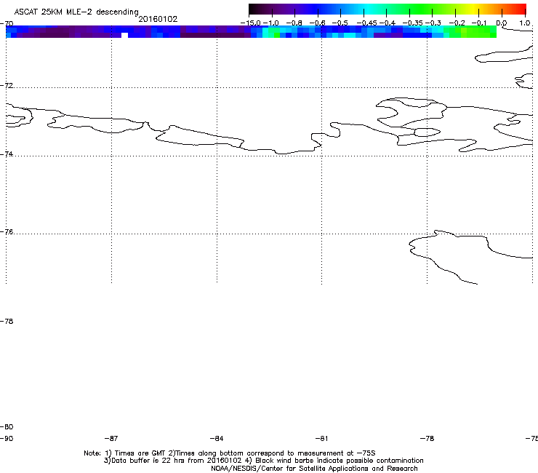Click the red end of the color scale

520,9
